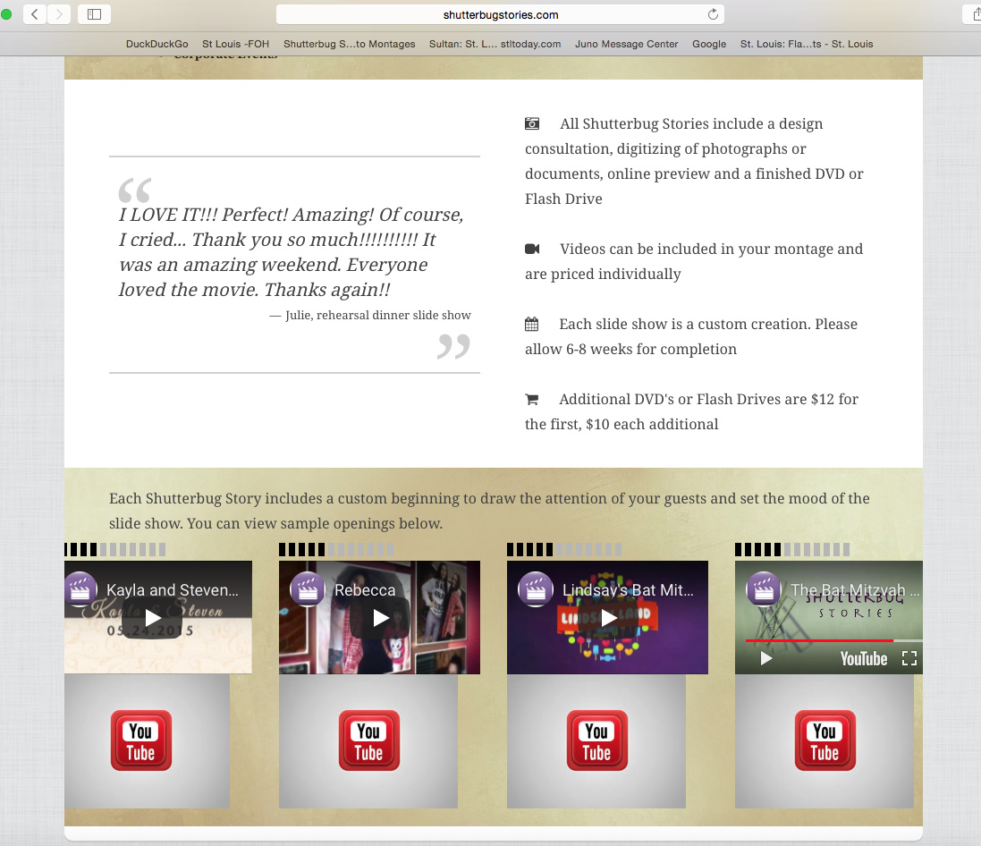Open the Rebecca video title
The image size is (981, 846).
tap(365, 590)
